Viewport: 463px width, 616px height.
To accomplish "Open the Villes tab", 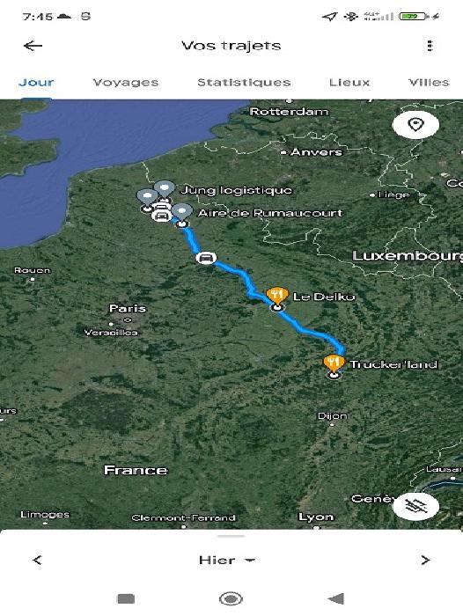I will 429,83.
